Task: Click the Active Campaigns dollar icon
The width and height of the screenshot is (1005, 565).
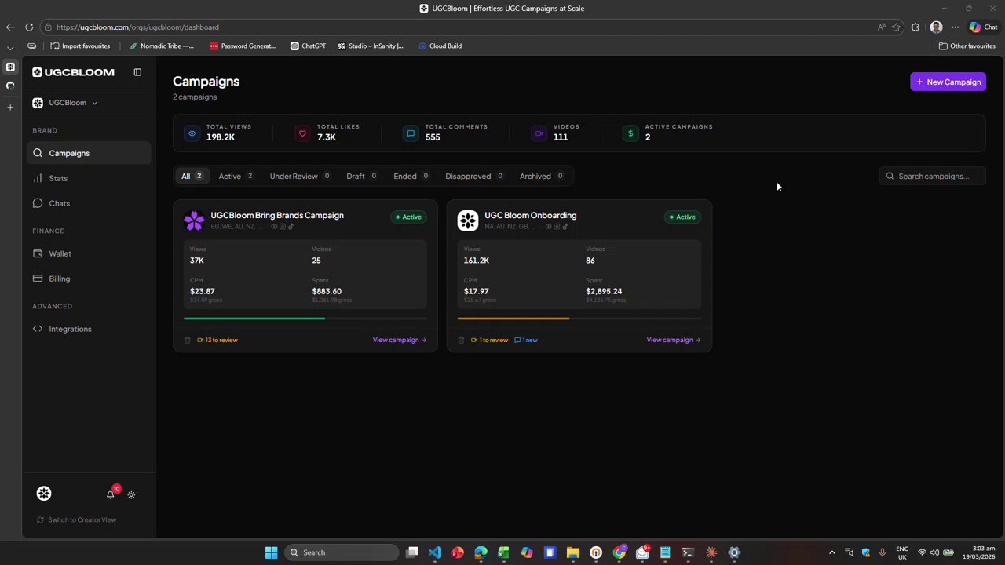Action: pyautogui.click(x=630, y=133)
